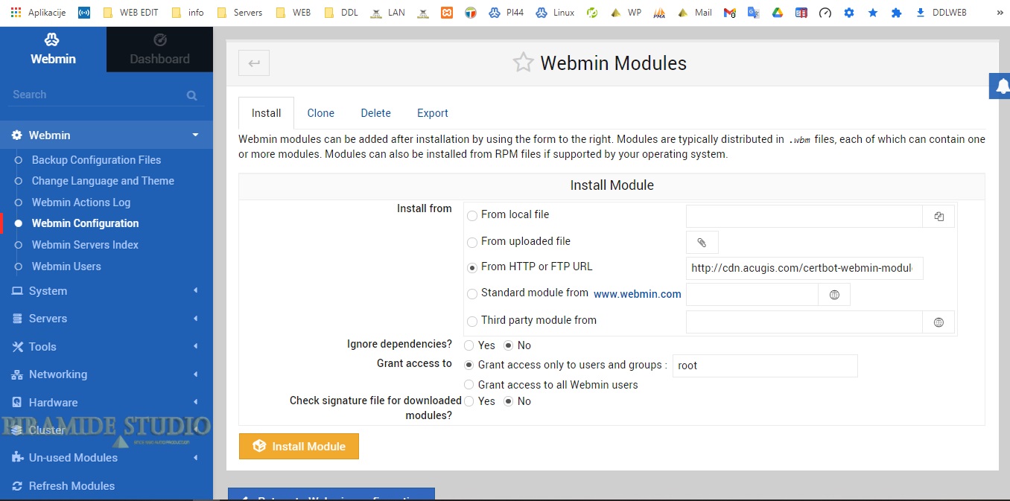
Task: Open the DDLWEB download bookmark
Action: coord(941,13)
